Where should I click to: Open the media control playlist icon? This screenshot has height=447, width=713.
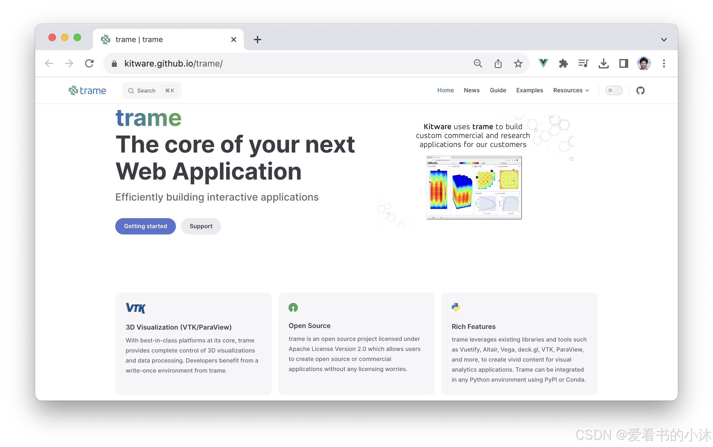(583, 64)
